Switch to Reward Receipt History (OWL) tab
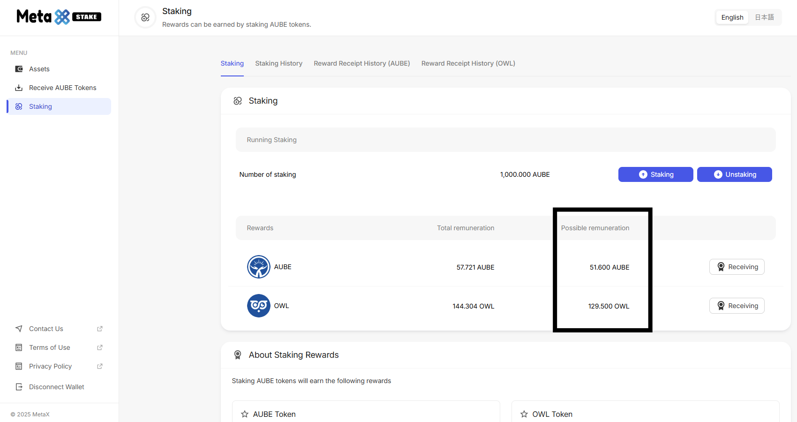This screenshot has height=422, width=797. [468, 63]
